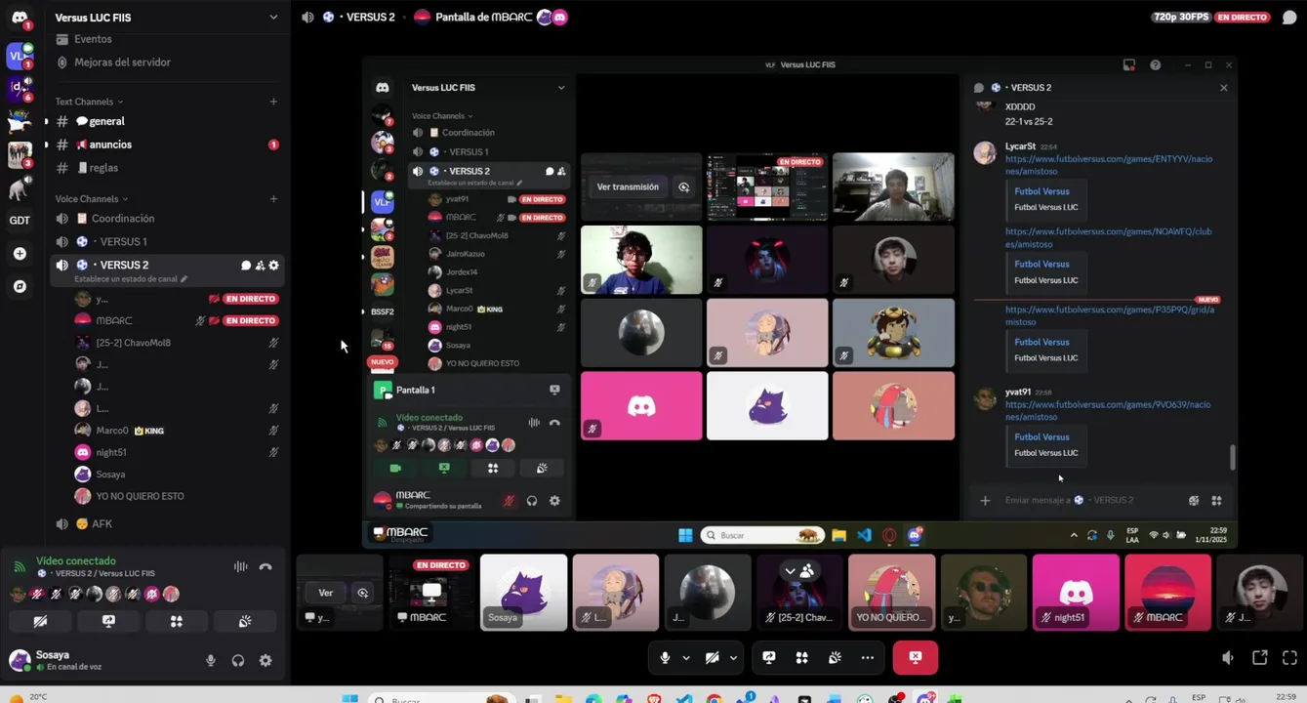Open Discord direct messages home icon
Viewport: 1307px width, 703px height.
click(20, 18)
